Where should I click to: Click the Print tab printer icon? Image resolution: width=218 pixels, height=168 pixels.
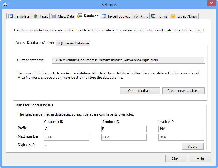coord(136,16)
